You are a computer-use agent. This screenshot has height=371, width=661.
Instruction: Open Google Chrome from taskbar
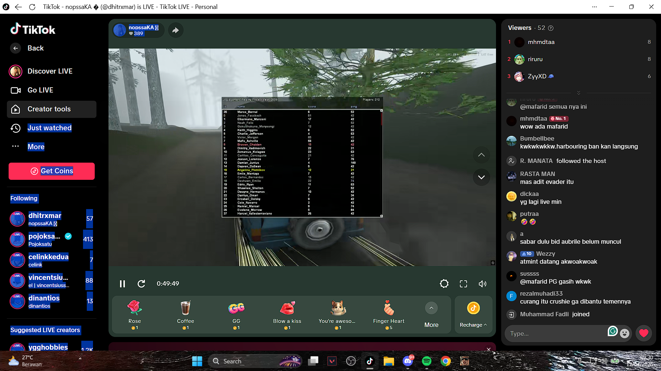pos(445,361)
